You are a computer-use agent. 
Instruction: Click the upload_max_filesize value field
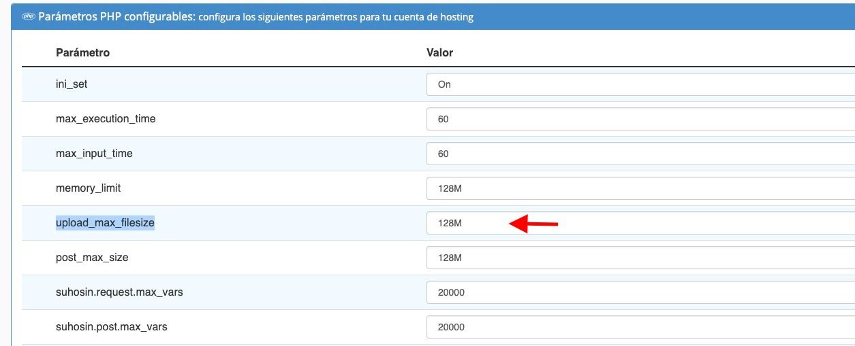(640, 223)
